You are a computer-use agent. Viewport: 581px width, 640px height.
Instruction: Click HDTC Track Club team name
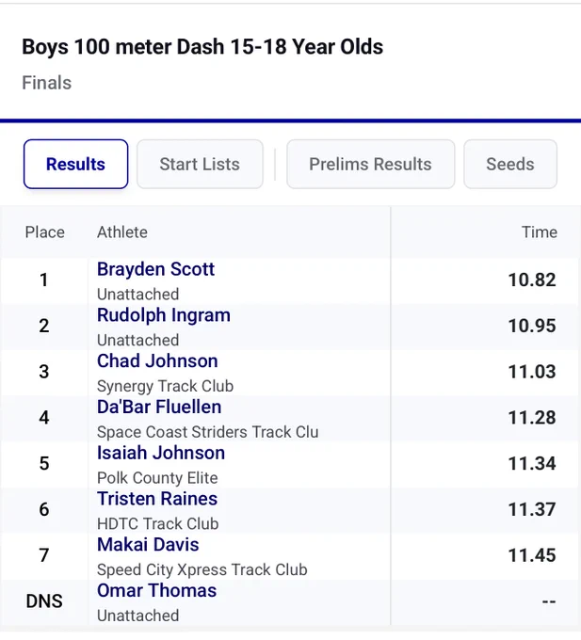157,523
